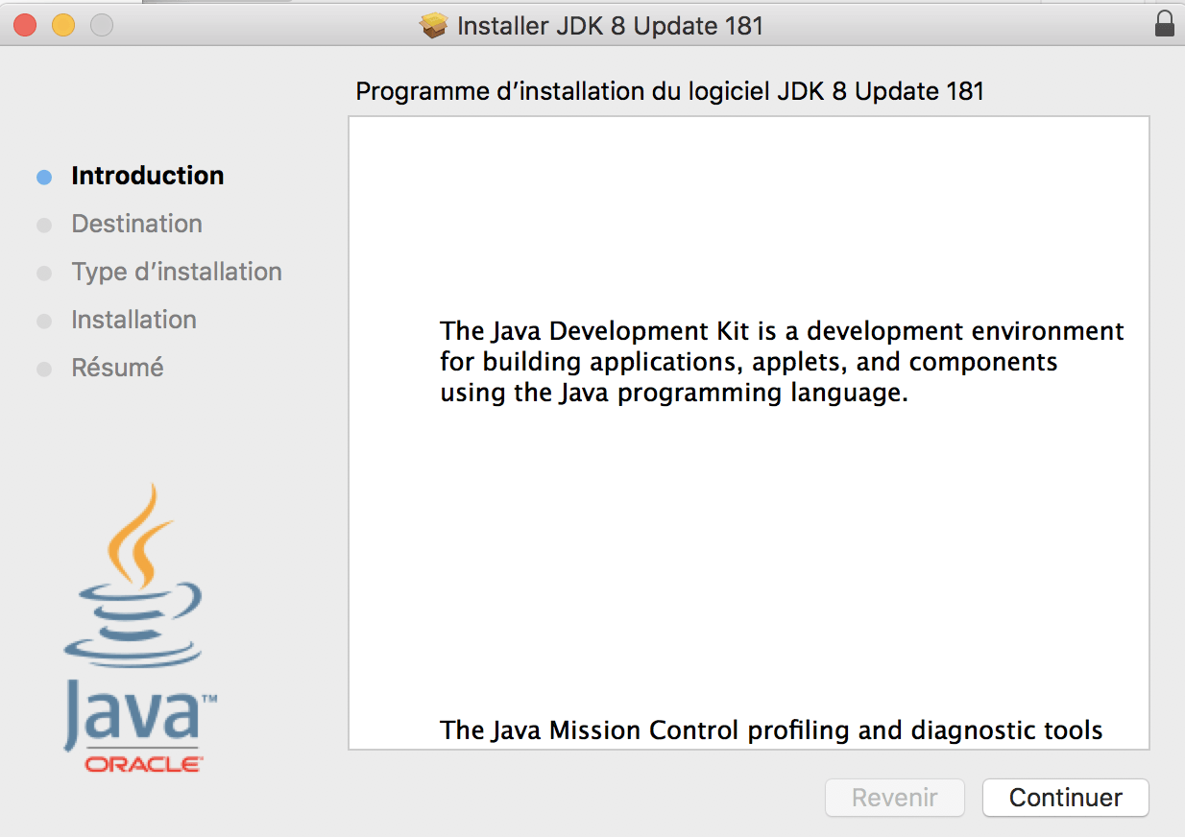1185x837 pixels.
Task: Click the package icon in the title bar
Action: point(434,25)
